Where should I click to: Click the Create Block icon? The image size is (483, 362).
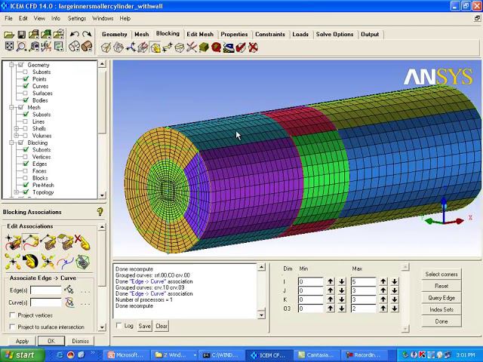[x=106, y=48]
